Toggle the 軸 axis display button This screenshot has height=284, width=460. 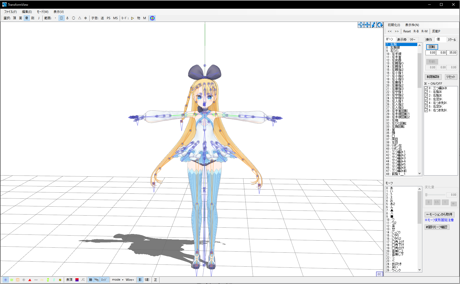tap(91, 280)
